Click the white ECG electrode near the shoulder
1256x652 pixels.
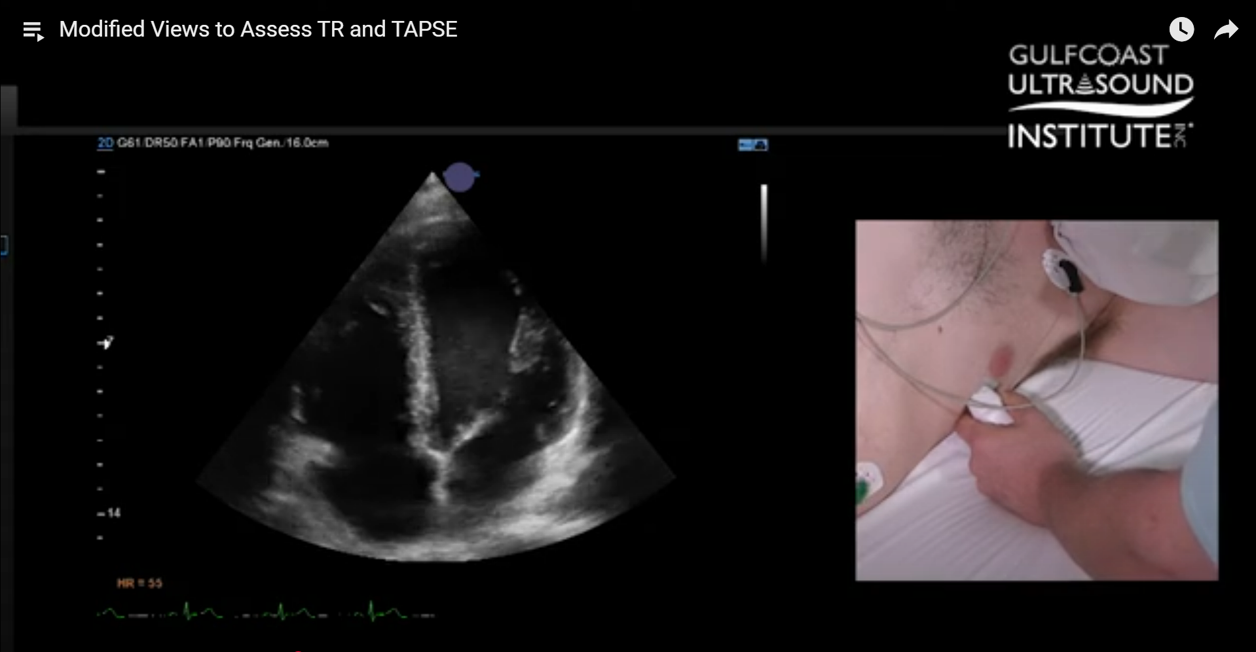click(x=1061, y=269)
